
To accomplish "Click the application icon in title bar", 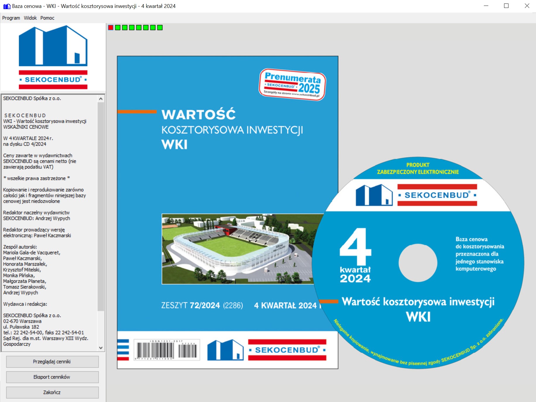I will pos(7,6).
